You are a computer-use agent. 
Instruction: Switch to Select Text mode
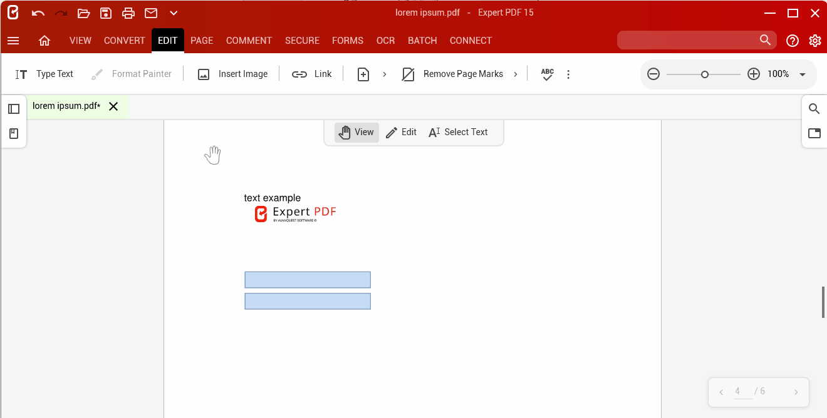click(x=458, y=132)
